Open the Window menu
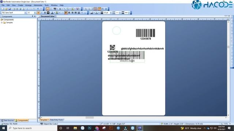The image size is (234, 131). [x=54, y=5]
